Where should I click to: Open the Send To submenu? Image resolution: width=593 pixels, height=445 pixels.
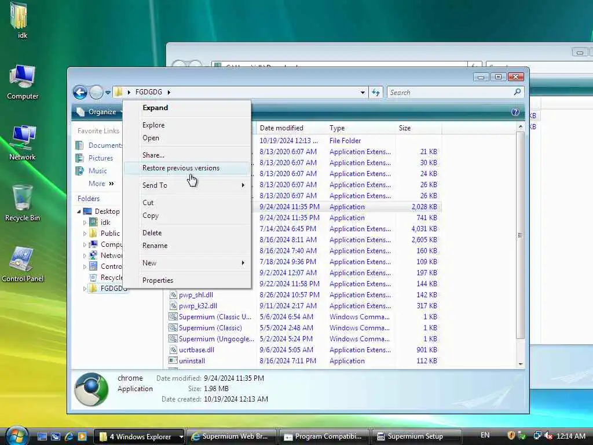click(187, 185)
